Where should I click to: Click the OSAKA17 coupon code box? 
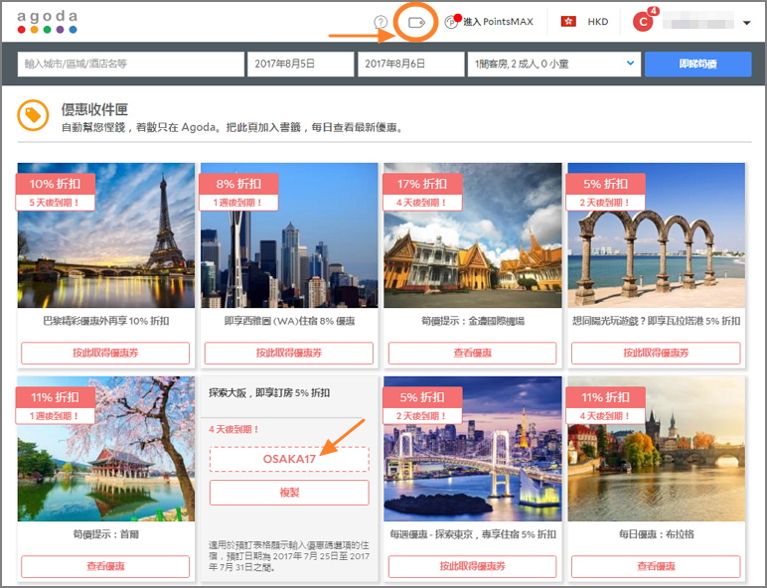[x=288, y=459]
